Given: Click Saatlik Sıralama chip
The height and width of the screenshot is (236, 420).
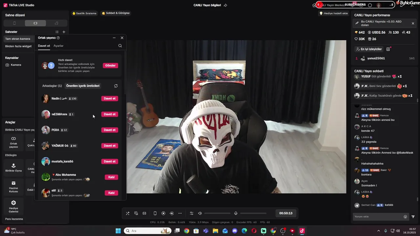Looking at the screenshot, I should 84,13.
